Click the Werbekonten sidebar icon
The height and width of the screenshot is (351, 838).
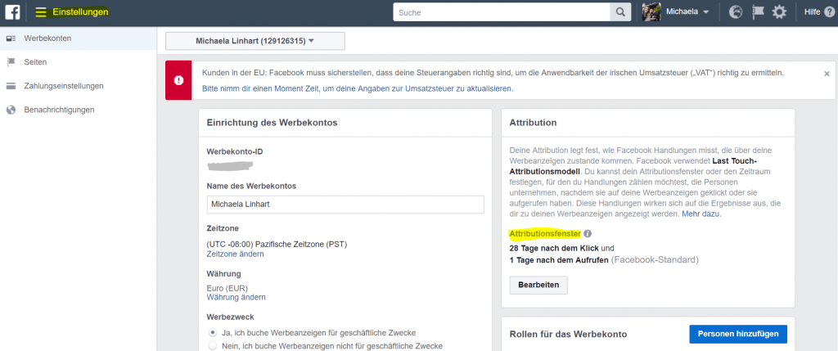(x=10, y=38)
